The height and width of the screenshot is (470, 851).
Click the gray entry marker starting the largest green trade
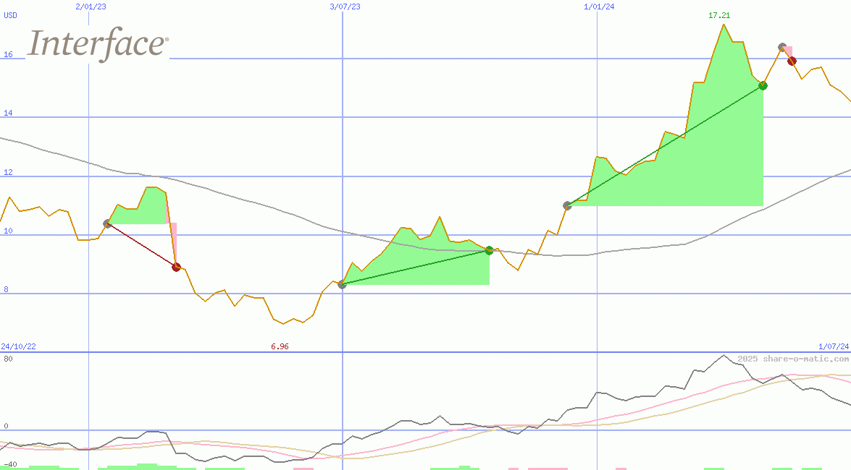[567, 205]
